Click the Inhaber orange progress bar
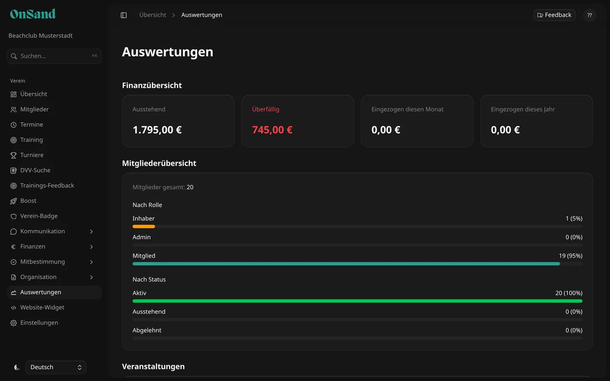Screen dimensions: 610x381 (144, 226)
